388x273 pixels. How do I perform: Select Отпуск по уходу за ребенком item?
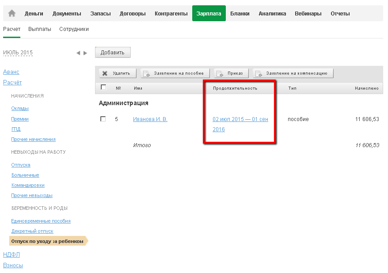click(49, 241)
